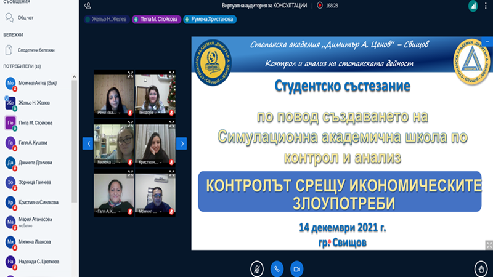Open Рени Ива... webcam name dropdown
Screen dimensions: 493x277
(109, 113)
